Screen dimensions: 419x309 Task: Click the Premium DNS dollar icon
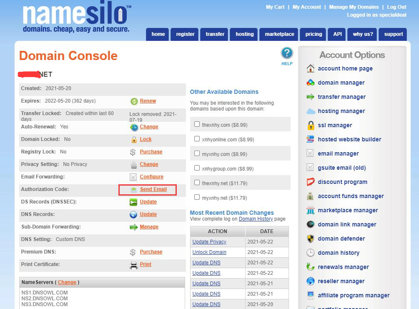click(133, 252)
